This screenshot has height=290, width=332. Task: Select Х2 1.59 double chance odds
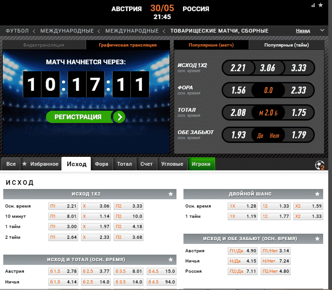tap(307, 206)
